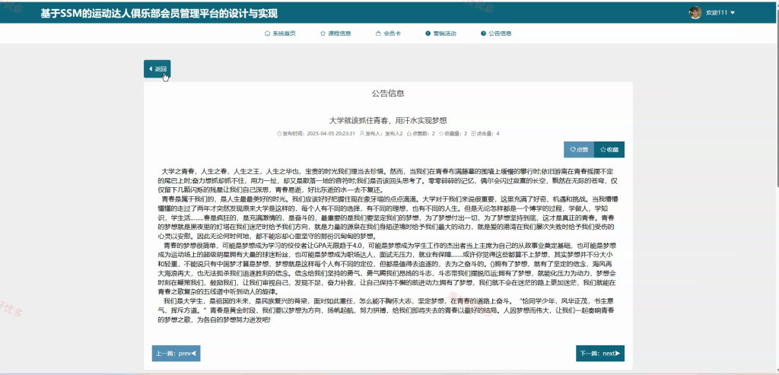Click the bag icon beside 会员卡
This screenshot has height=375, width=779.
pyautogui.click(x=378, y=33)
